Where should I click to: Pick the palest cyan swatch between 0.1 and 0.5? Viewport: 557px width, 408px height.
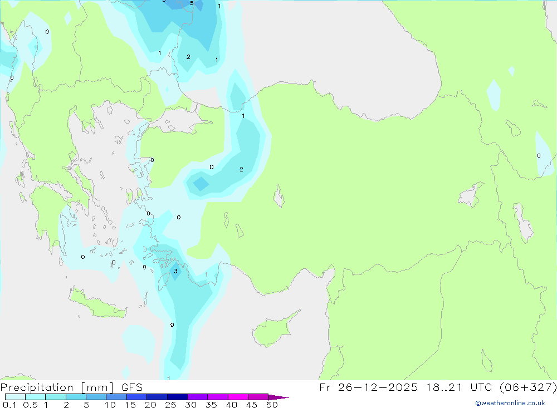pos(15,397)
